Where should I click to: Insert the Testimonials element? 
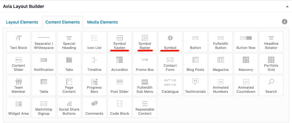[x=195, y=85]
